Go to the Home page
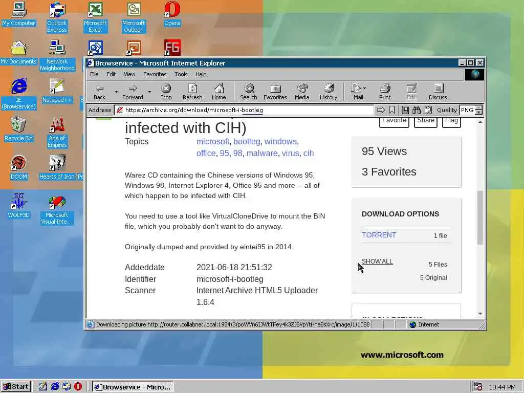Viewport: 524px width, 393px height. [219, 92]
